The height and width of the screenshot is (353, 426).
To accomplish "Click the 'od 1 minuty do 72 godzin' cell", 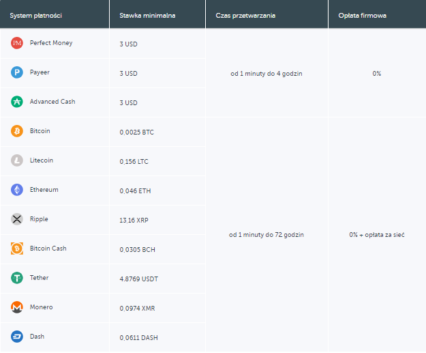I will (x=267, y=234).
